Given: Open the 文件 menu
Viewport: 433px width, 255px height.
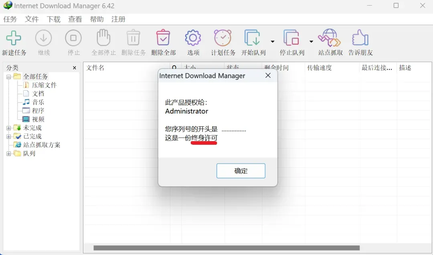Looking at the screenshot, I should tap(32, 19).
